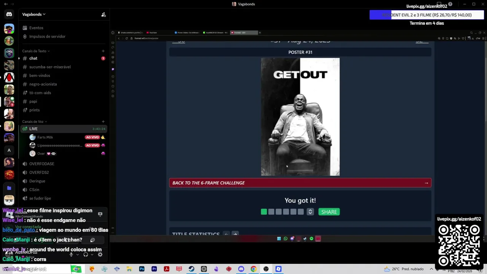Switch to the Framed - #31 tab
Image resolution: width=487 pixels, height=274 pixels.
pos(244,33)
